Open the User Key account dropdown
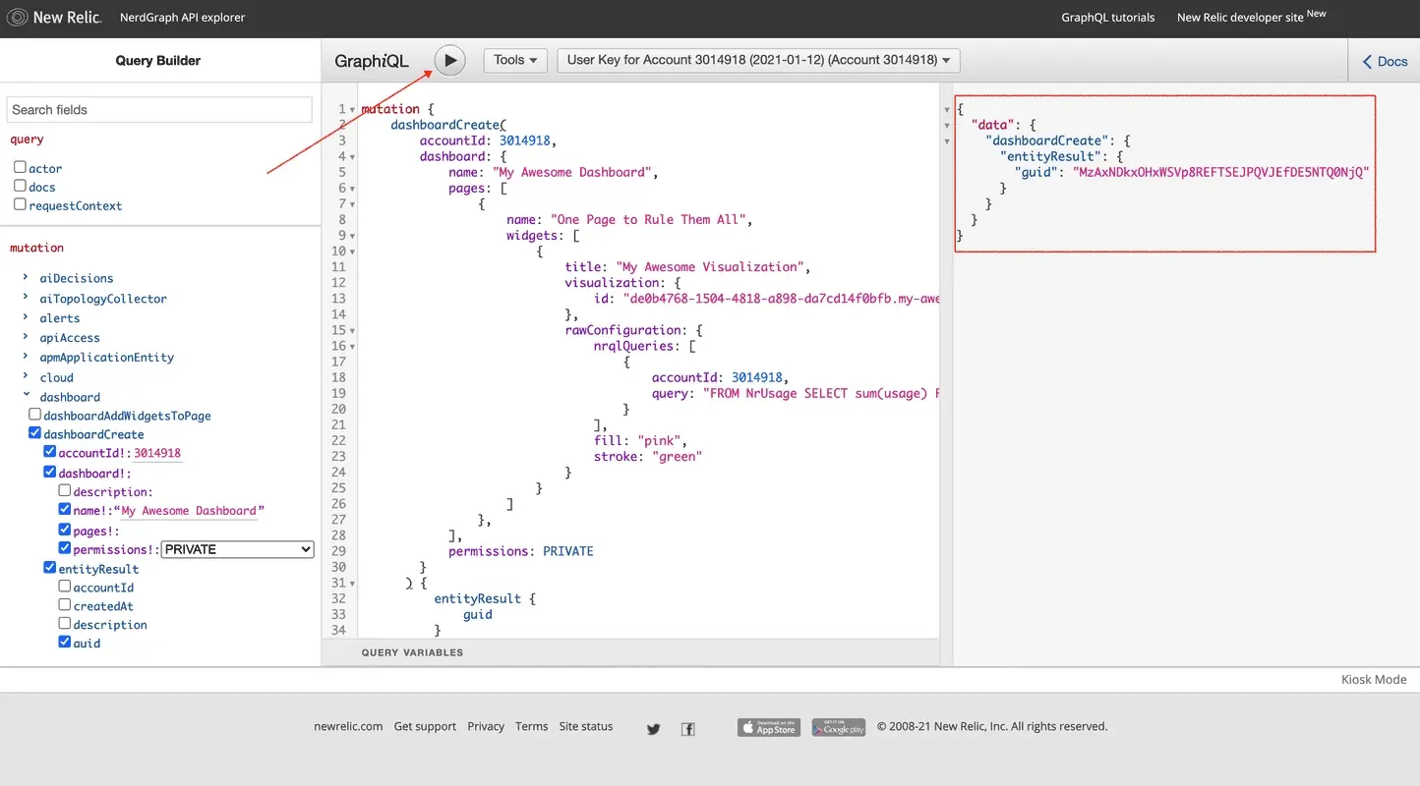1420x786 pixels. tap(758, 60)
